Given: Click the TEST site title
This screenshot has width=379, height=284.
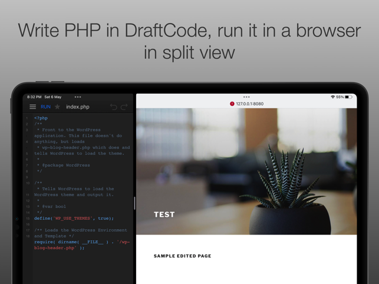Looking at the screenshot, I should click(164, 214).
